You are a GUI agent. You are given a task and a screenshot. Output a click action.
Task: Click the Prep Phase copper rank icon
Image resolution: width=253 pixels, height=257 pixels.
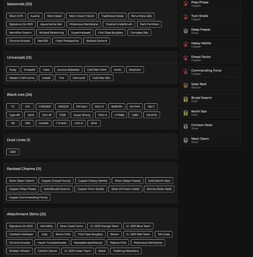(x=186, y=4)
